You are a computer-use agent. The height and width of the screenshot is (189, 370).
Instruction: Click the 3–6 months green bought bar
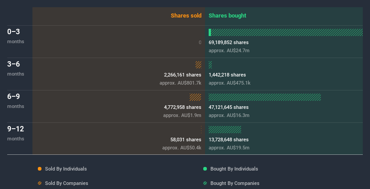coord(210,65)
